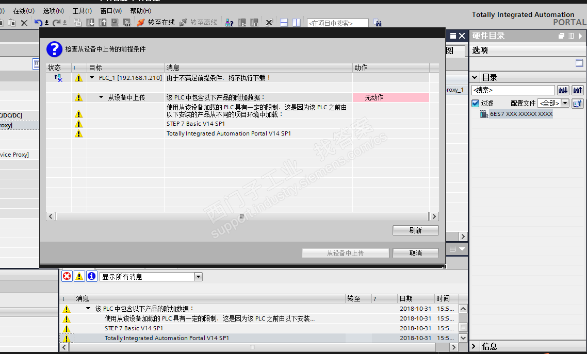
Task: Click the info panel scroll up arrow
Action: 463,309
